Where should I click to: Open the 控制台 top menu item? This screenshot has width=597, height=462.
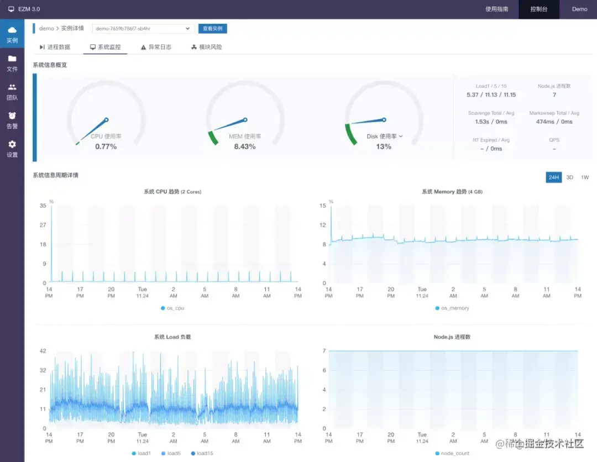pyautogui.click(x=539, y=9)
